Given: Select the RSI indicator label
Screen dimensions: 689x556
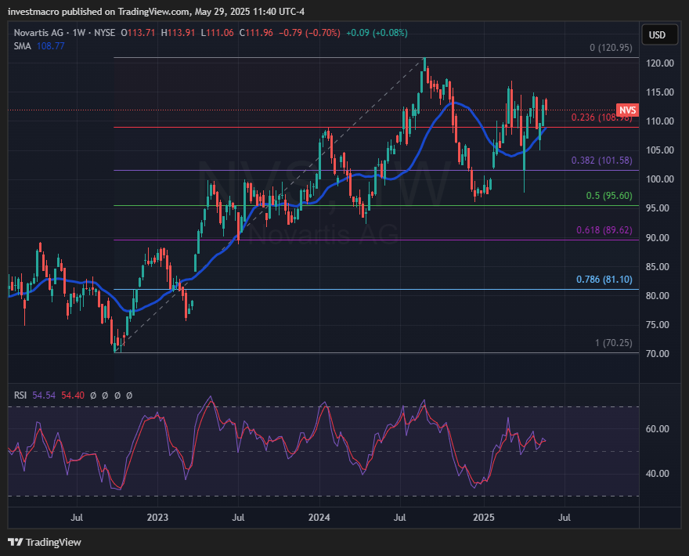Looking at the screenshot, I should tap(21, 396).
